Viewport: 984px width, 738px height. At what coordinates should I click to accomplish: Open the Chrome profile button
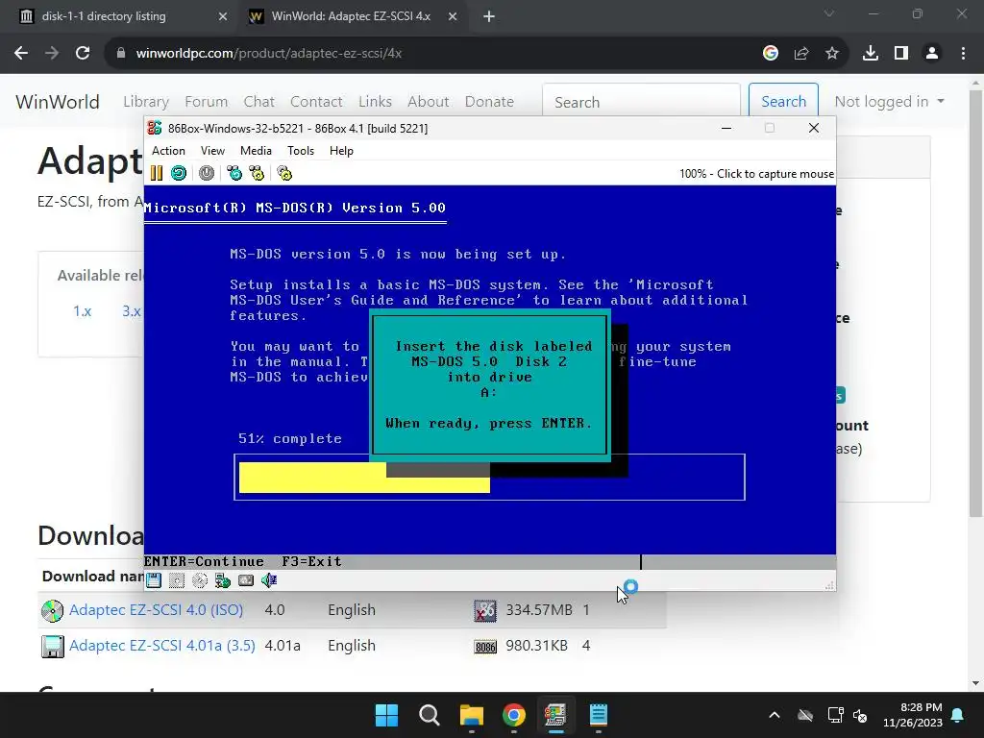click(x=932, y=54)
